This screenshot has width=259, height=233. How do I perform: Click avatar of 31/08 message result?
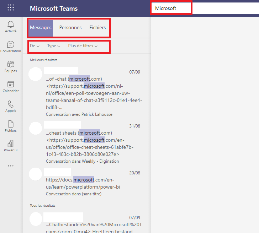36,128
